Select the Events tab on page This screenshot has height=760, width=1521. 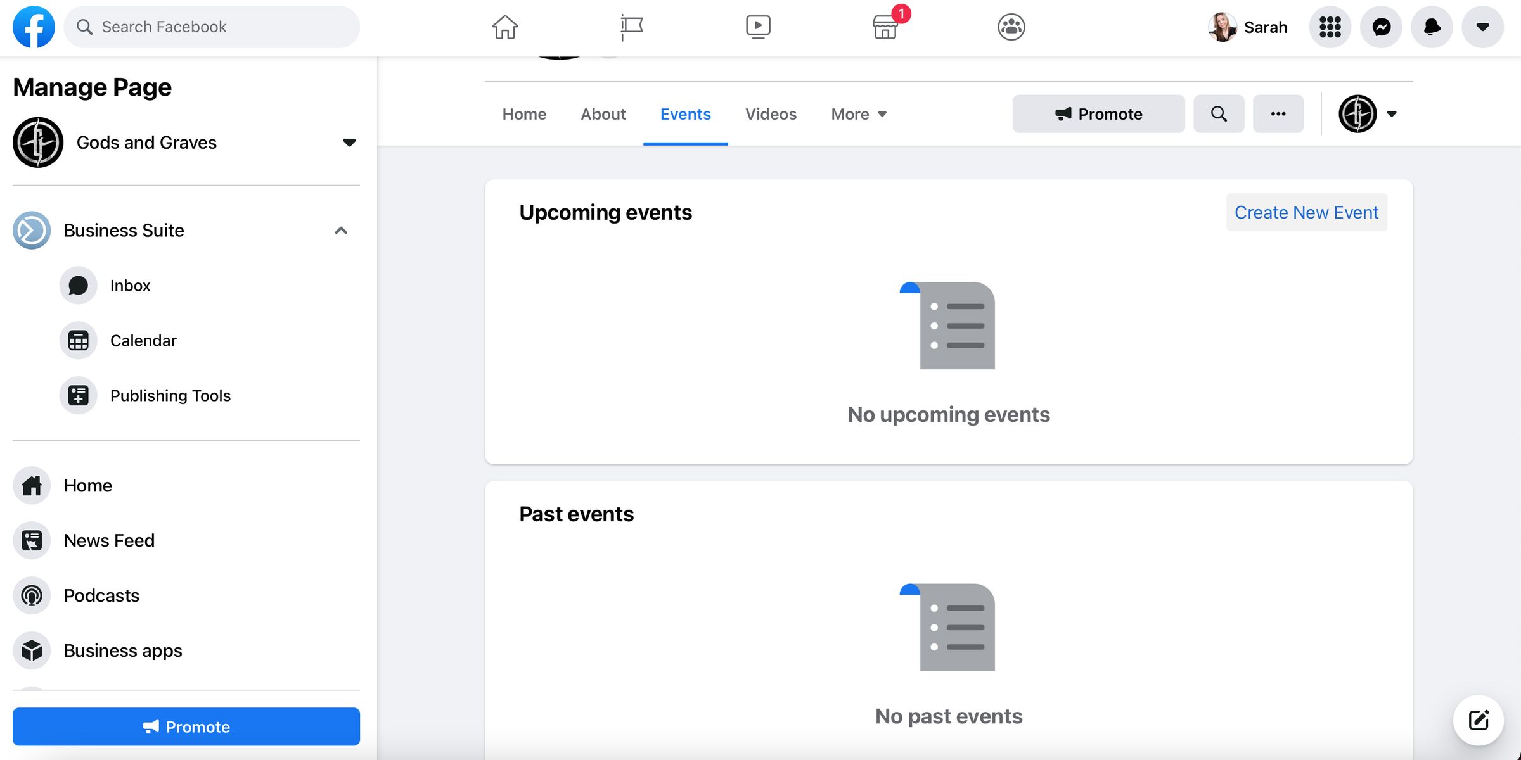[x=686, y=115]
